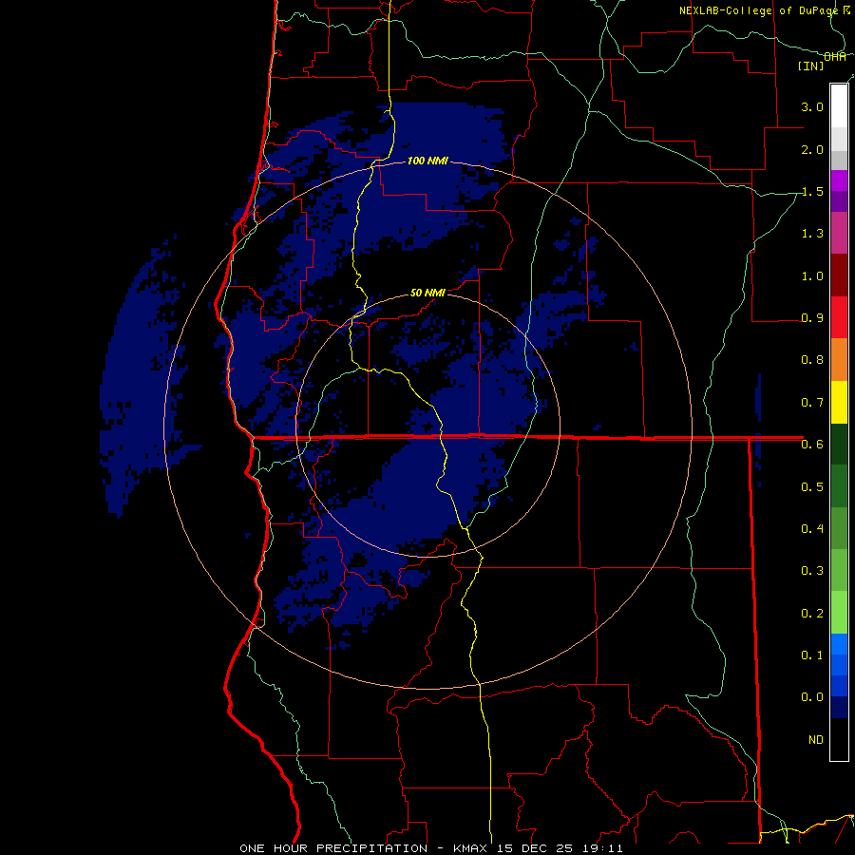Click the 0.6 legend value

click(812, 445)
